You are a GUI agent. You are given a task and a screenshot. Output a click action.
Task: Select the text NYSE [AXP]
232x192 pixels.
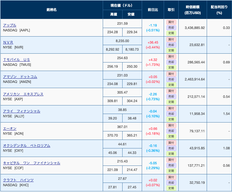[13, 99]
